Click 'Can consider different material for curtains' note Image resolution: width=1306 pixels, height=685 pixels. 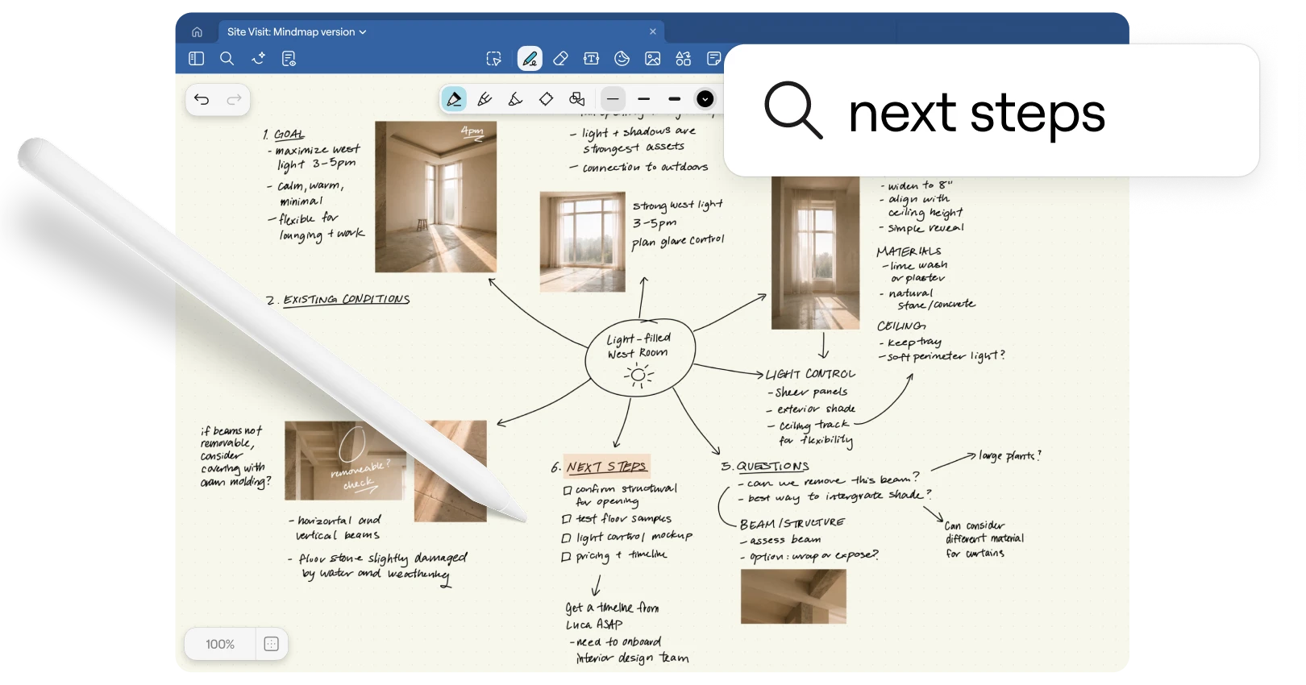[x=984, y=539]
